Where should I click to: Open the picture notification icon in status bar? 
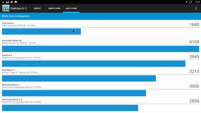tap(3, 2)
